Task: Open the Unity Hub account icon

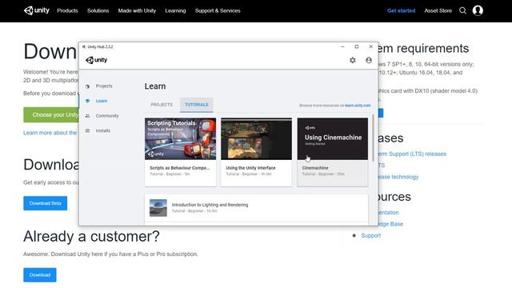Action: pyautogui.click(x=369, y=60)
